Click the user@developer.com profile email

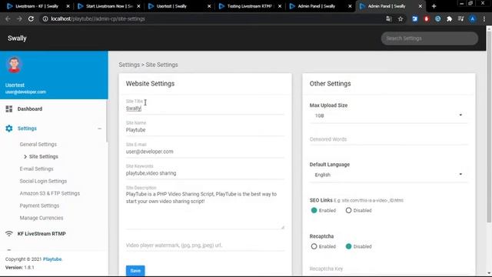pyautogui.click(x=25, y=92)
